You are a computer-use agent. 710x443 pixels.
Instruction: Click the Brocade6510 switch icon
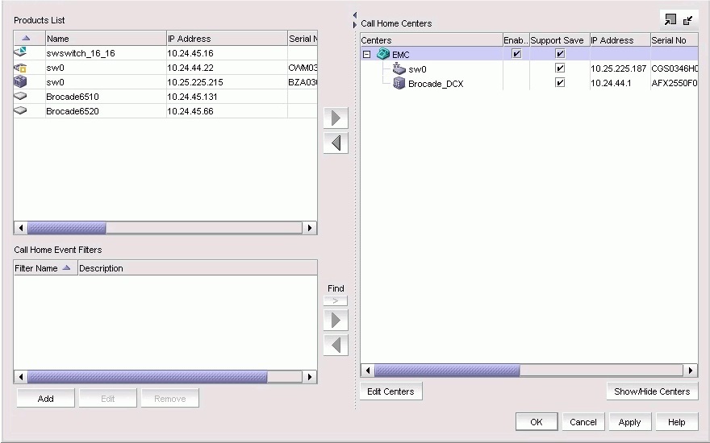pos(20,97)
